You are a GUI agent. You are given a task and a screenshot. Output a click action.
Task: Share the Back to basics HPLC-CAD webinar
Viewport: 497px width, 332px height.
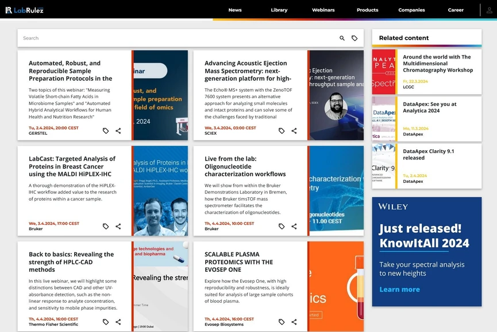pyautogui.click(x=118, y=322)
